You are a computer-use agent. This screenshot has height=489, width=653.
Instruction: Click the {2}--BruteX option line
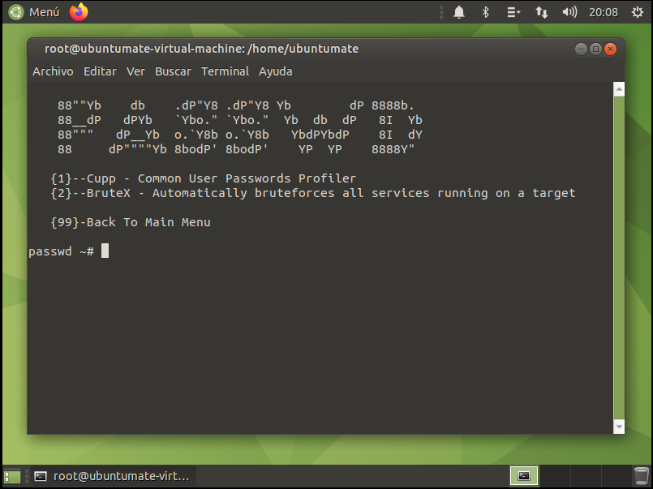pyautogui.click(x=313, y=193)
